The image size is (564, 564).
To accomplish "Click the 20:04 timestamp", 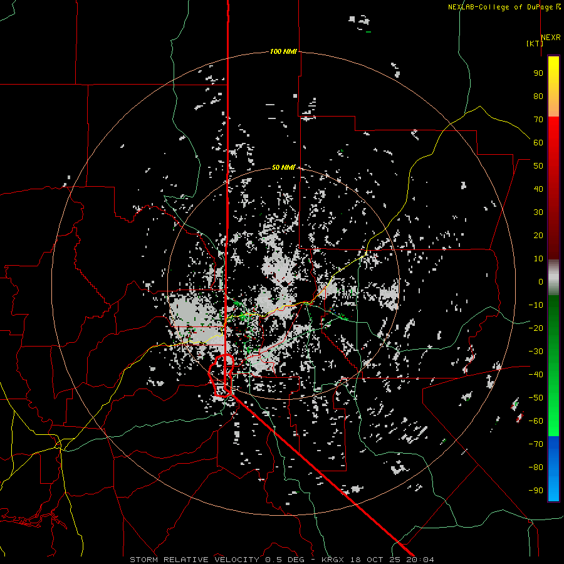I will click(420, 560).
